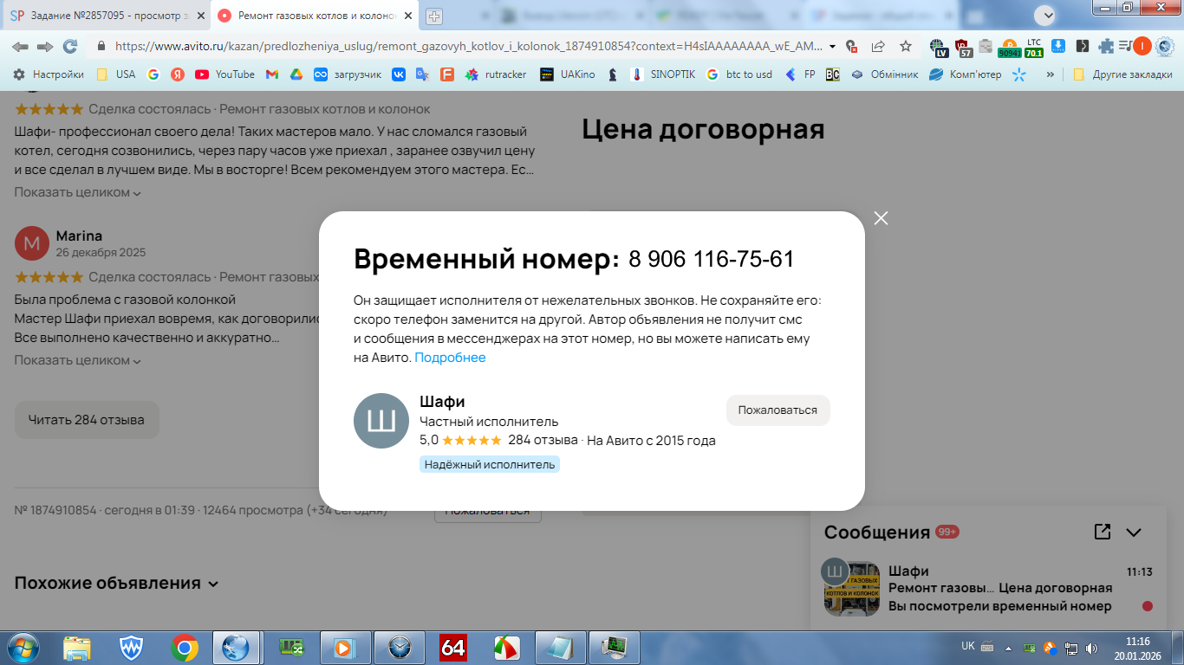Screen dimensions: 1184x665
Task: Open the 'rutracker' bookmark
Action: click(x=496, y=74)
